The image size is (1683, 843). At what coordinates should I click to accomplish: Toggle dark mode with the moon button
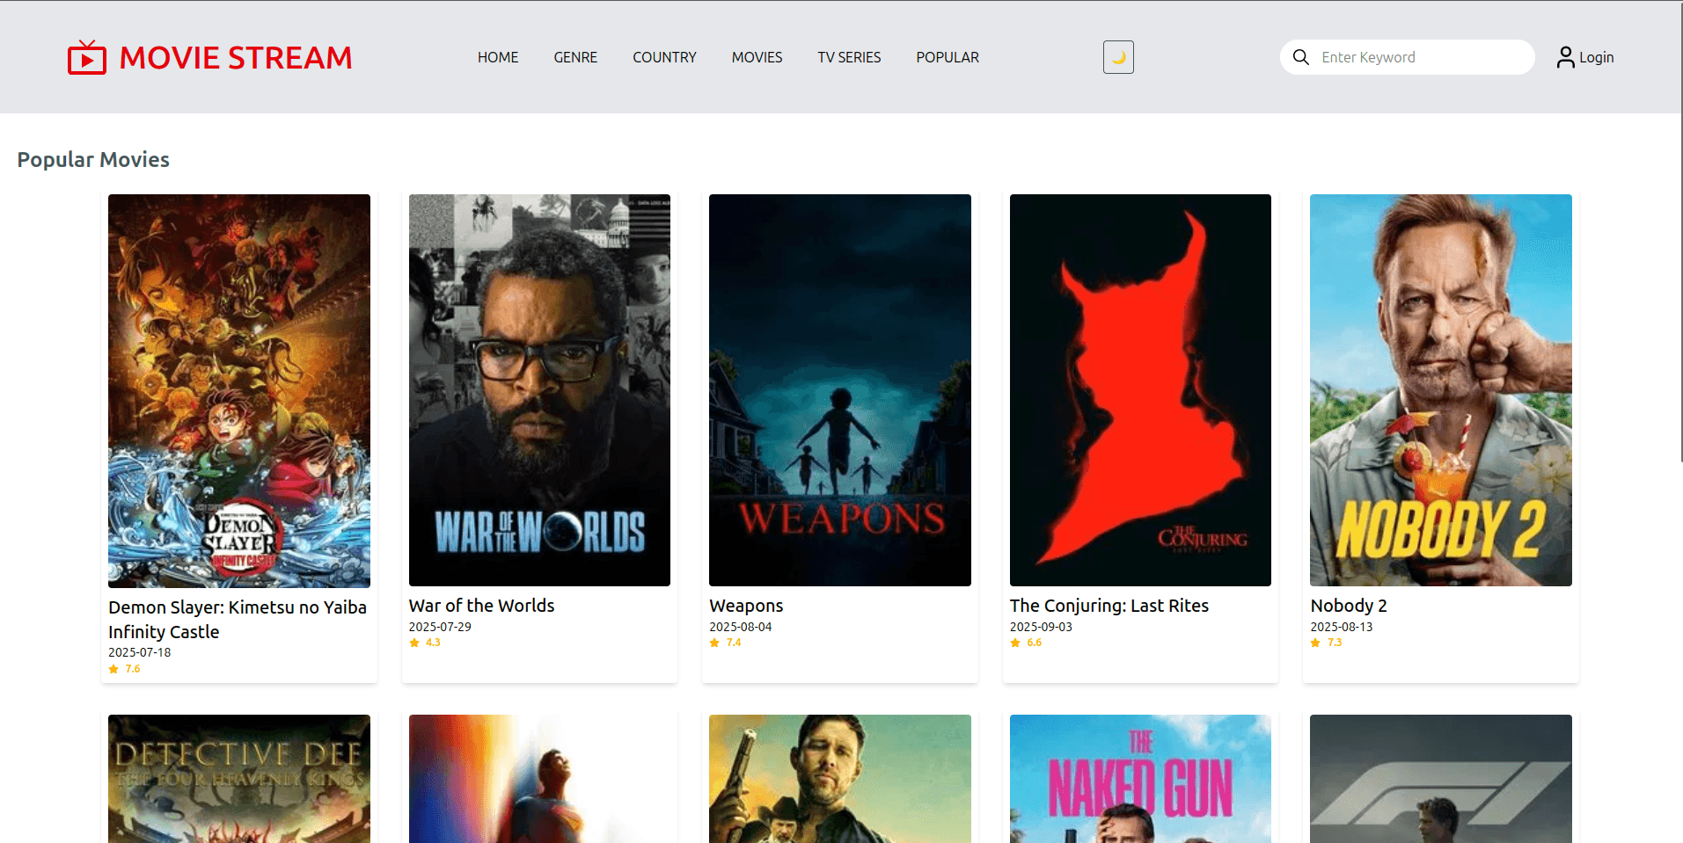tap(1118, 57)
